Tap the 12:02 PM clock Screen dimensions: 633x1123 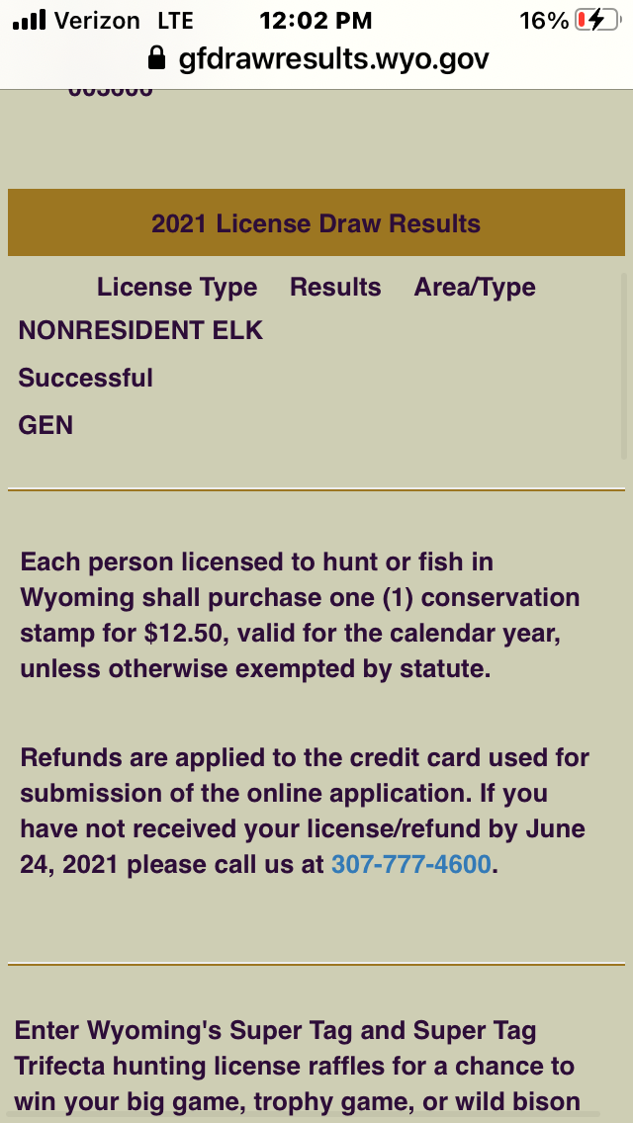click(316, 20)
